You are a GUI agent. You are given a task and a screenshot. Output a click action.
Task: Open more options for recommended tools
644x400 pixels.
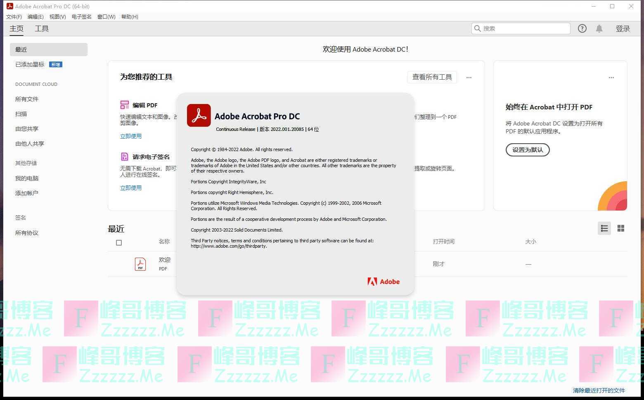469,77
